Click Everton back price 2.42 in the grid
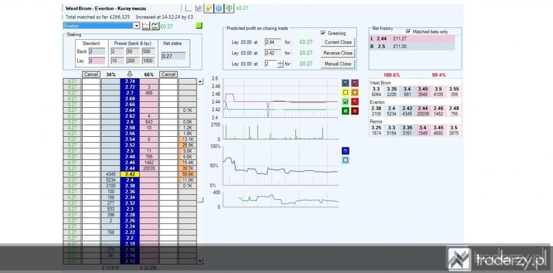 (407, 111)
